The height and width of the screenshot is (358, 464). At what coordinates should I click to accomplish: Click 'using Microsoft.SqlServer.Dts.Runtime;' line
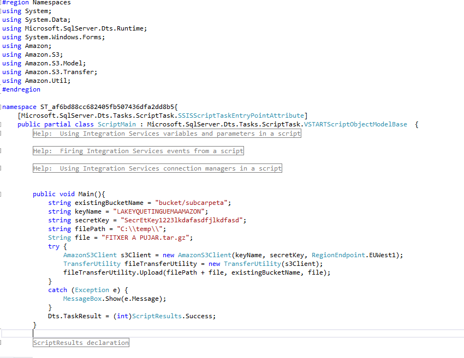click(75, 28)
